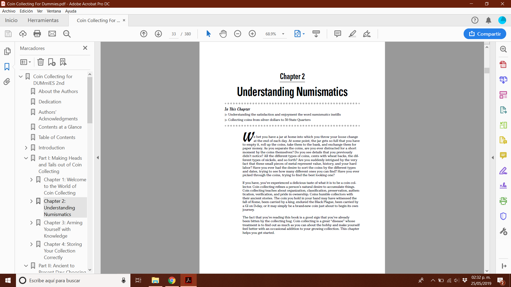Add a comment sticky note
Screen dimensions: 511x287
tap(338, 34)
